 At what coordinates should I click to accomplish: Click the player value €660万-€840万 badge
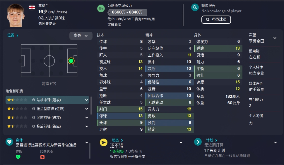click(127, 12)
